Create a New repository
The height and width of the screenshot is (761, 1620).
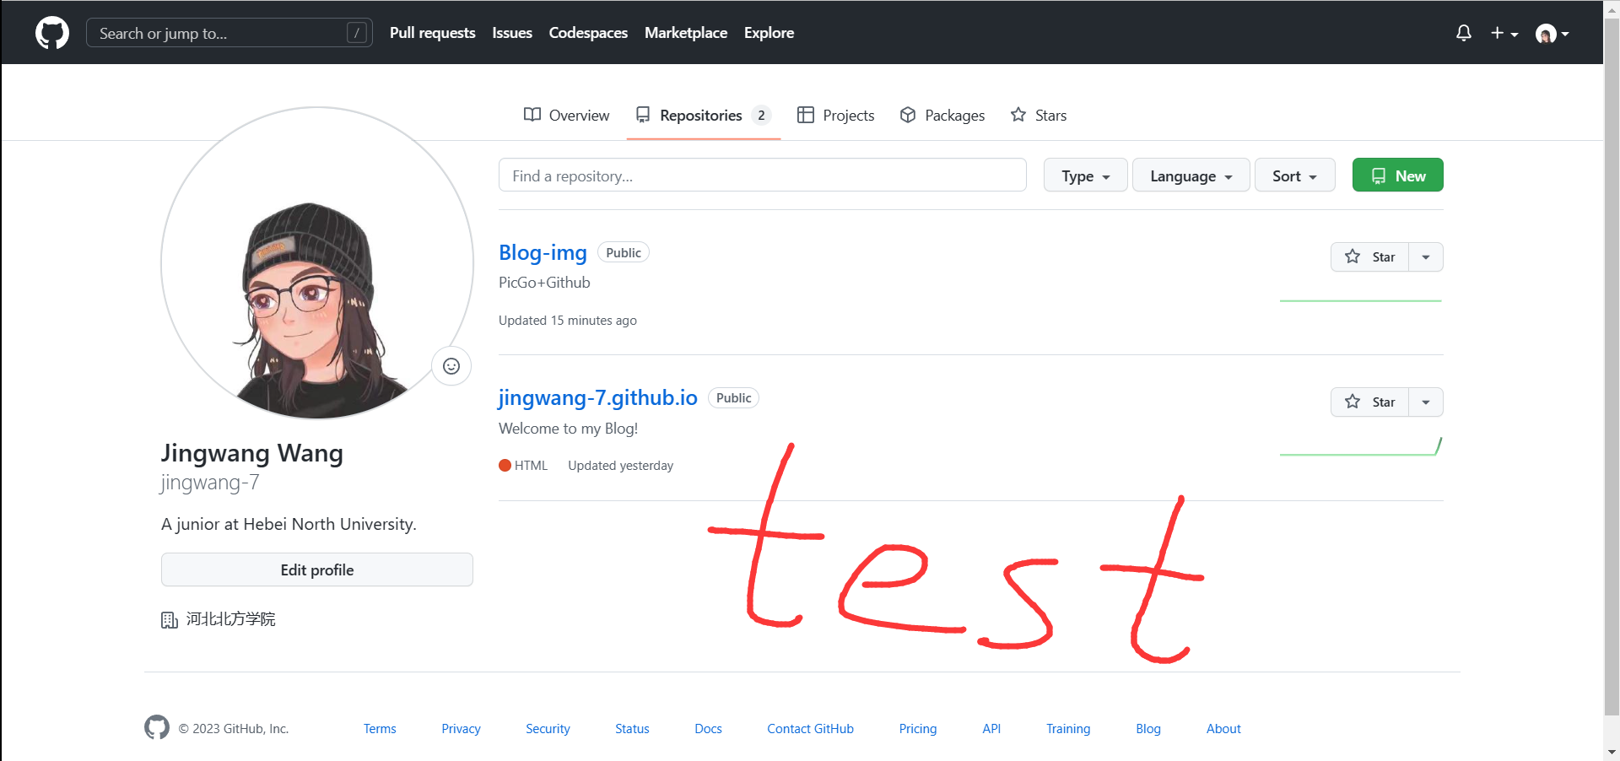tap(1398, 175)
